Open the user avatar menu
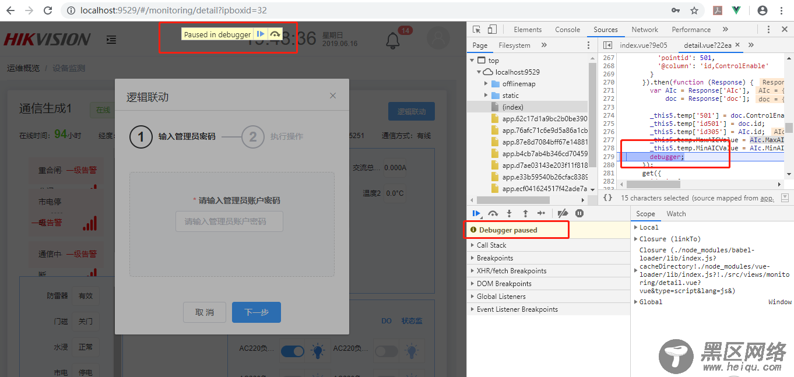 438,38
